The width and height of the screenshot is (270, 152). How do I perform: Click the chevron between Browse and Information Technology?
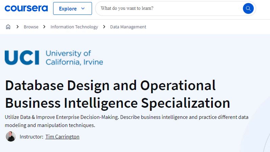[x=44, y=27]
